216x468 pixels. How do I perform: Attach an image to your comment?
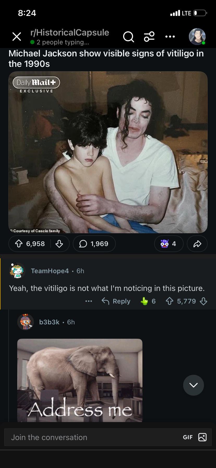point(202,437)
